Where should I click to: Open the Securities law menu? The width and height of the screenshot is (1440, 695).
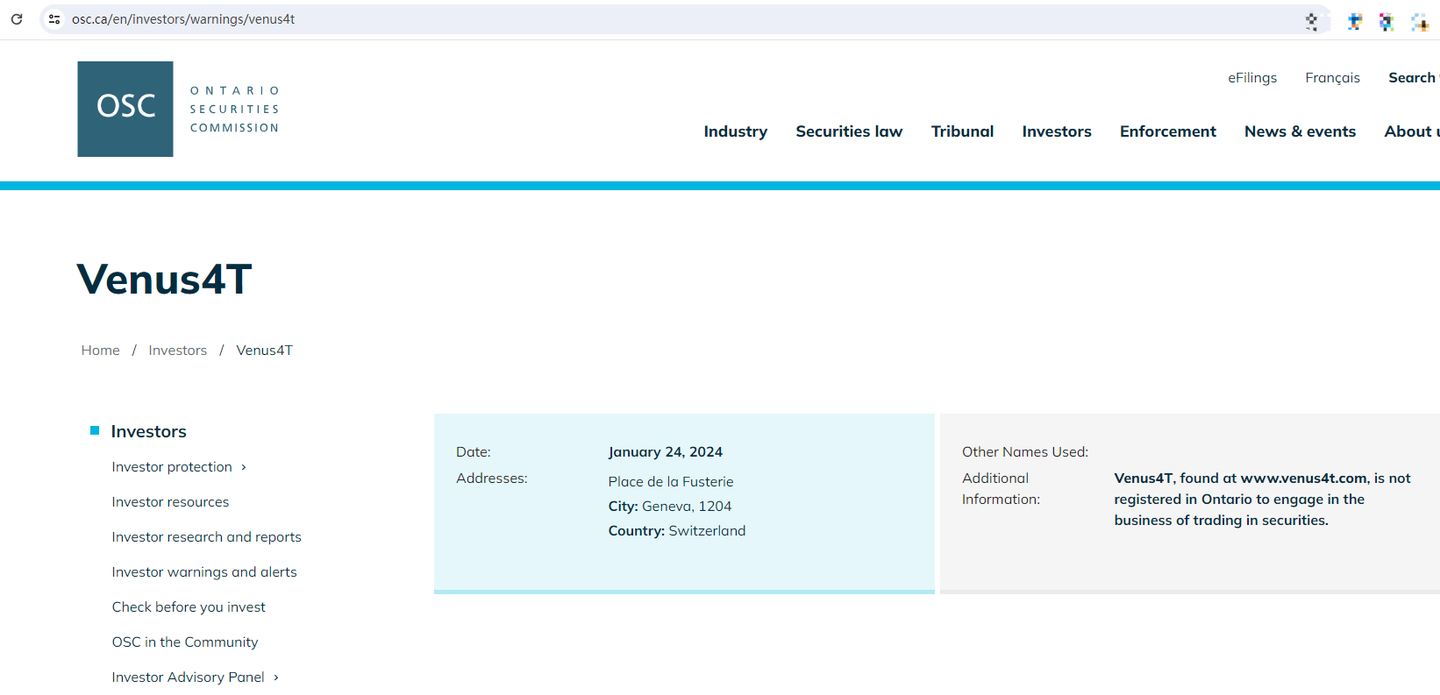coord(849,131)
